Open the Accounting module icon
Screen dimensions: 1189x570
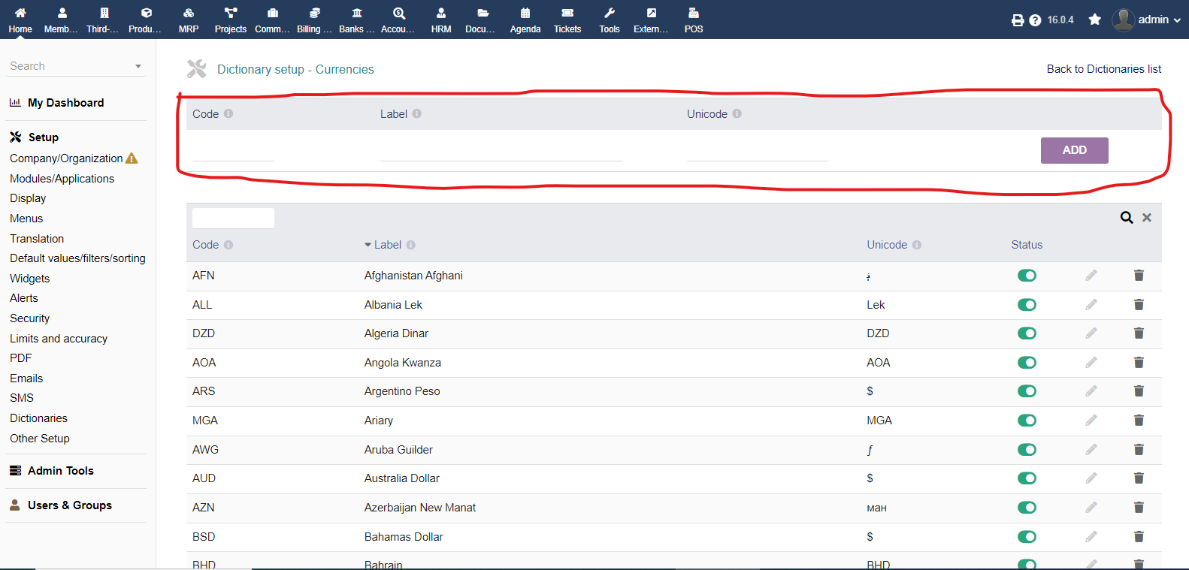399,13
